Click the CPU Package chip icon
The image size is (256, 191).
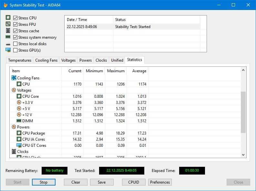(19, 133)
